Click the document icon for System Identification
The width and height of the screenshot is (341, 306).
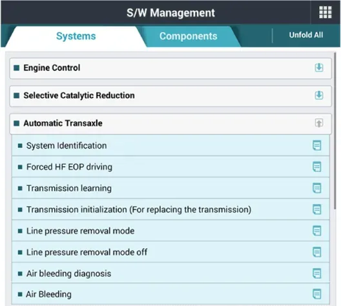317,145
